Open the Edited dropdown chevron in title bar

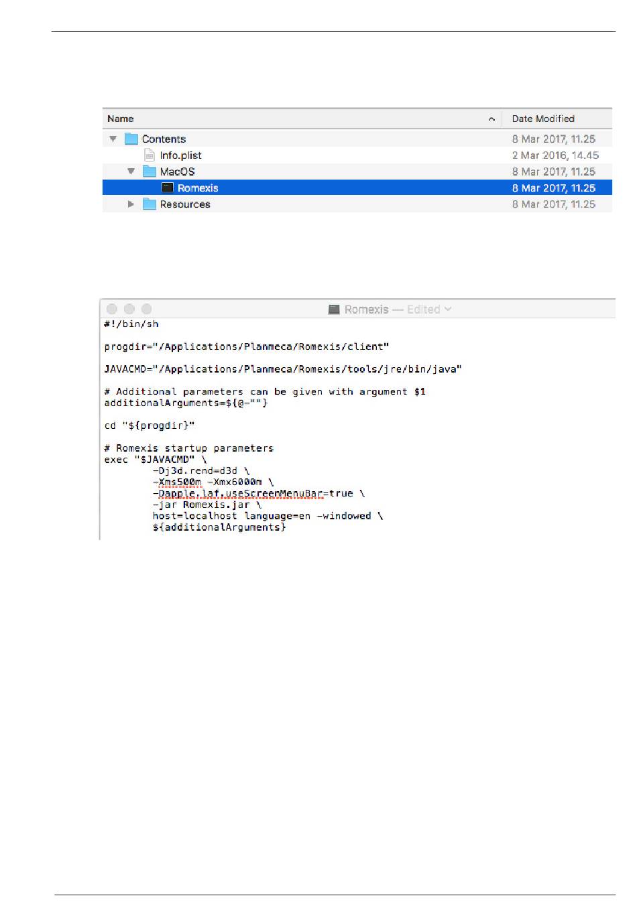[x=448, y=309]
